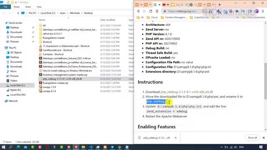The width and height of the screenshot is (267, 150).
Task: Select xampp-8.1.6 shortcut
Action: 49,91
